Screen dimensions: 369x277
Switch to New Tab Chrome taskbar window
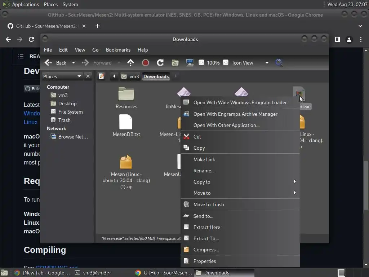point(43,273)
